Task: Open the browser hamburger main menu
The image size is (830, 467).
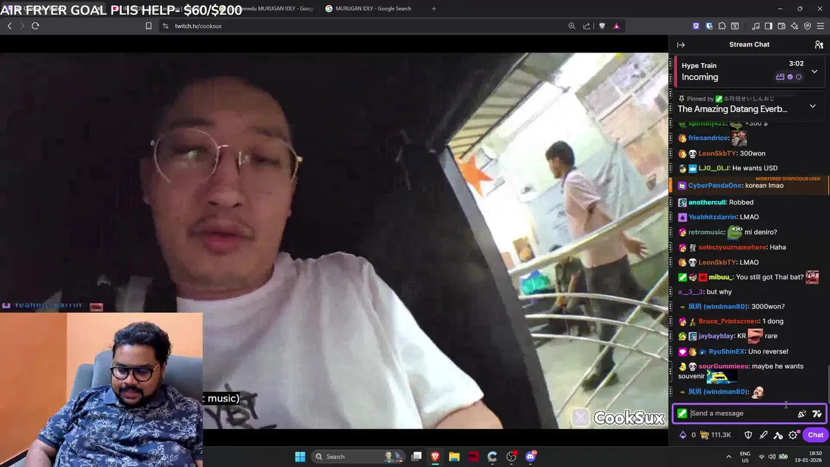Action: [x=820, y=26]
